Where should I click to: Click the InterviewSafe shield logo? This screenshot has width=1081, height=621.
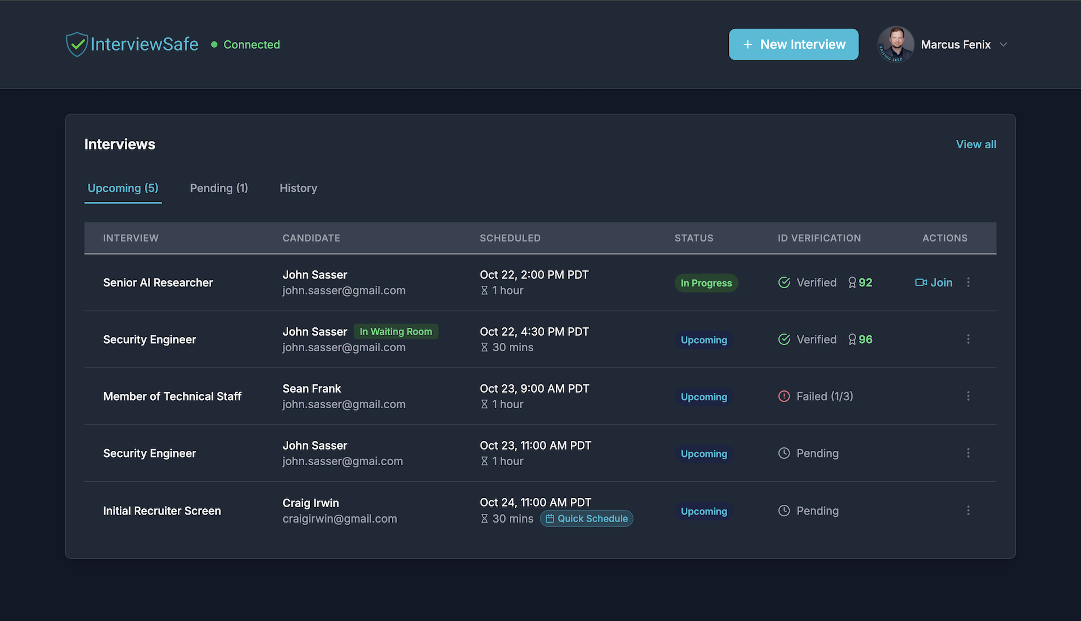coord(77,44)
